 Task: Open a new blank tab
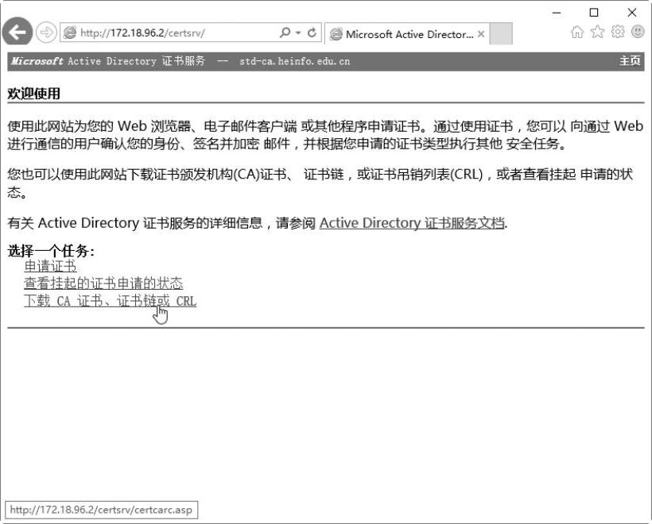(501, 33)
